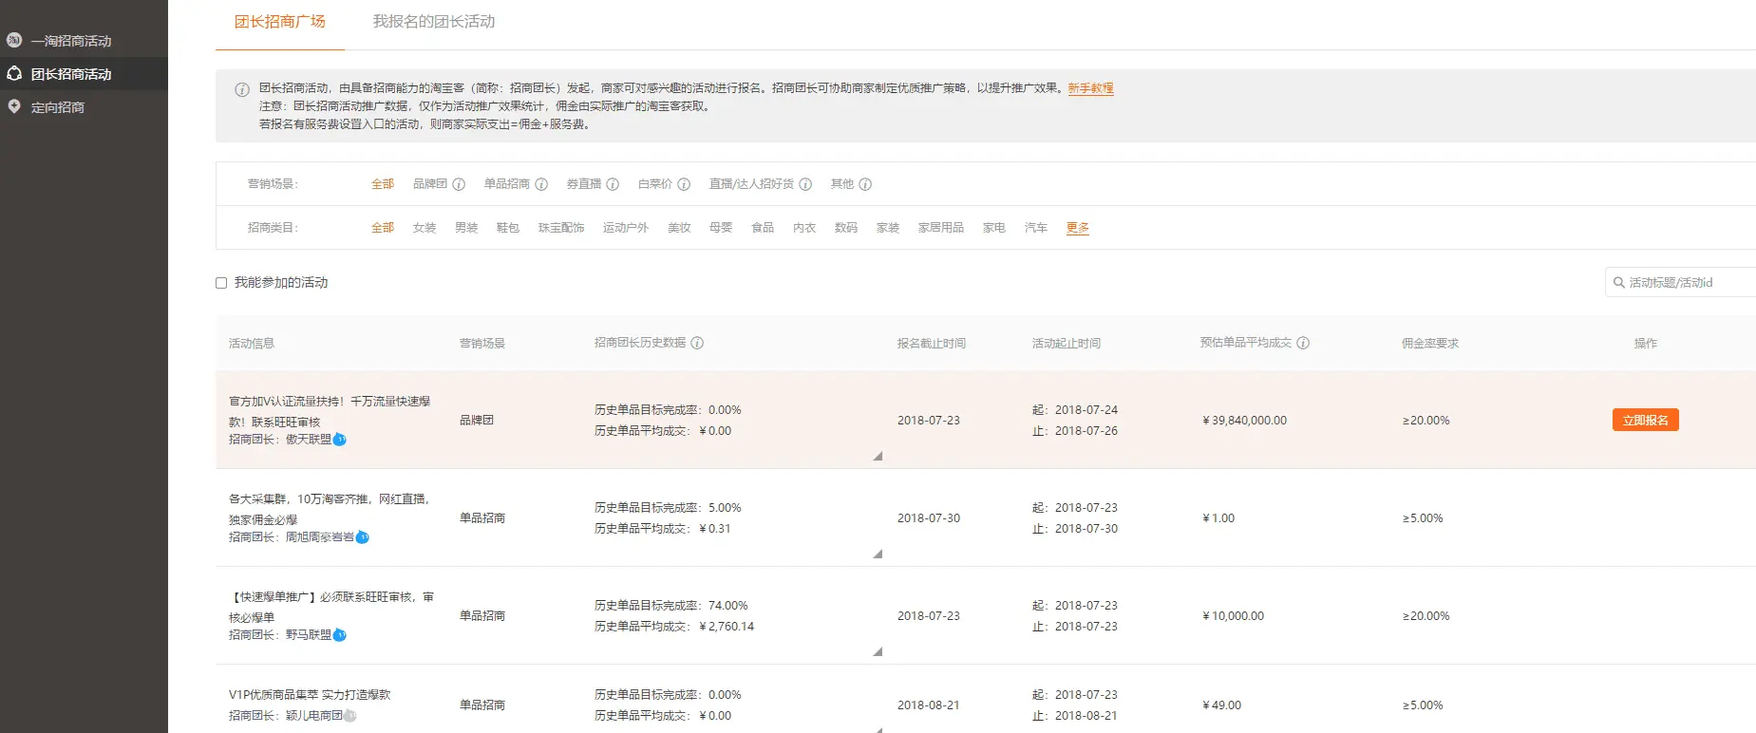Filter category by 女装
Viewport: 1756px width, 733px height.
[x=425, y=228]
